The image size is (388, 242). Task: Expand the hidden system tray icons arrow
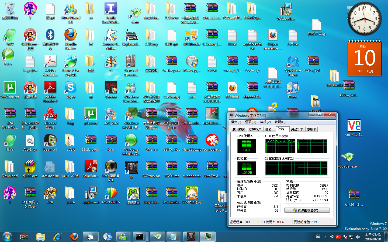point(325,237)
